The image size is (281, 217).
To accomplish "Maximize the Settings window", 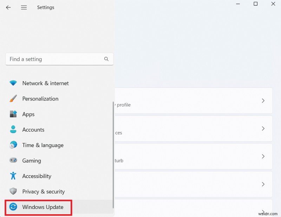I will tap(255, 4).
